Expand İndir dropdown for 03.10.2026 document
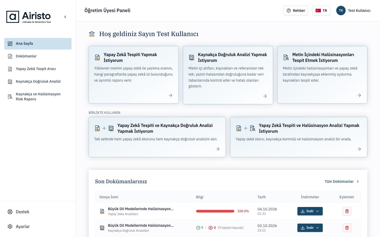380x237 pixels. click(x=310, y=228)
